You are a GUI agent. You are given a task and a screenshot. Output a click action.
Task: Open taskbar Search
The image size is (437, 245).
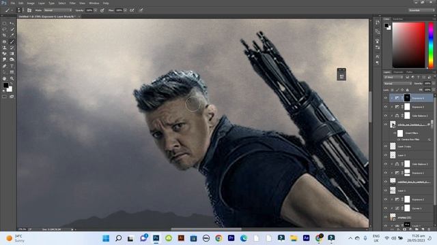click(118, 238)
